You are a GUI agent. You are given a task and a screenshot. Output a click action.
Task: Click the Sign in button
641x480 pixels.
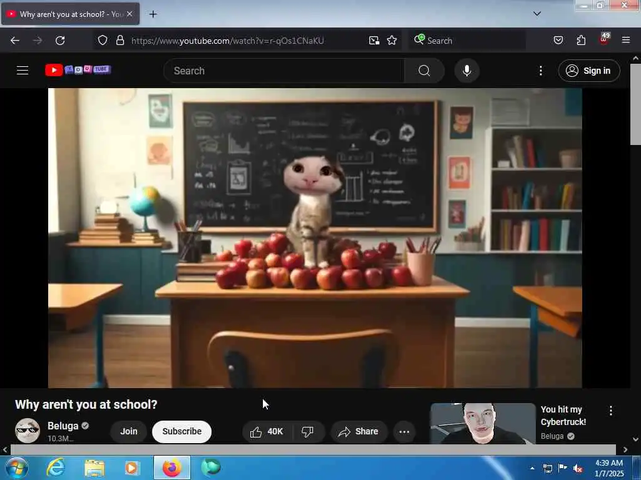point(589,71)
